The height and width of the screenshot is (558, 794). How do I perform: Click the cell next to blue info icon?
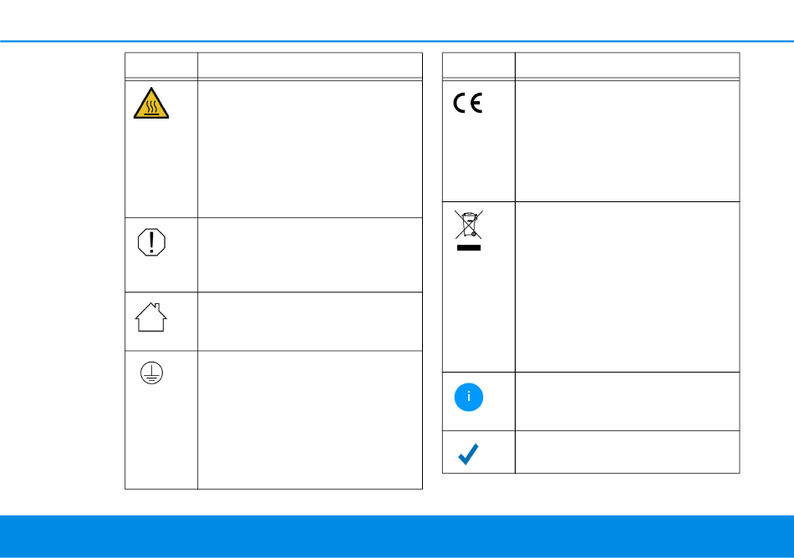coord(628,402)
